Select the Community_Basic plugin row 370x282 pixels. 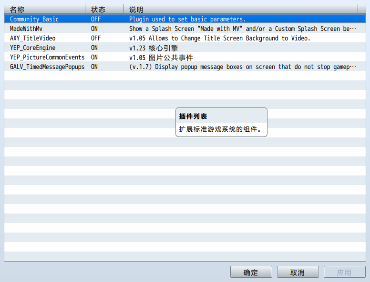[185, 19]
